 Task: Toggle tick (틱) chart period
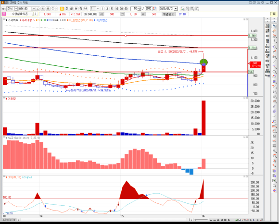tap(81, 9)
